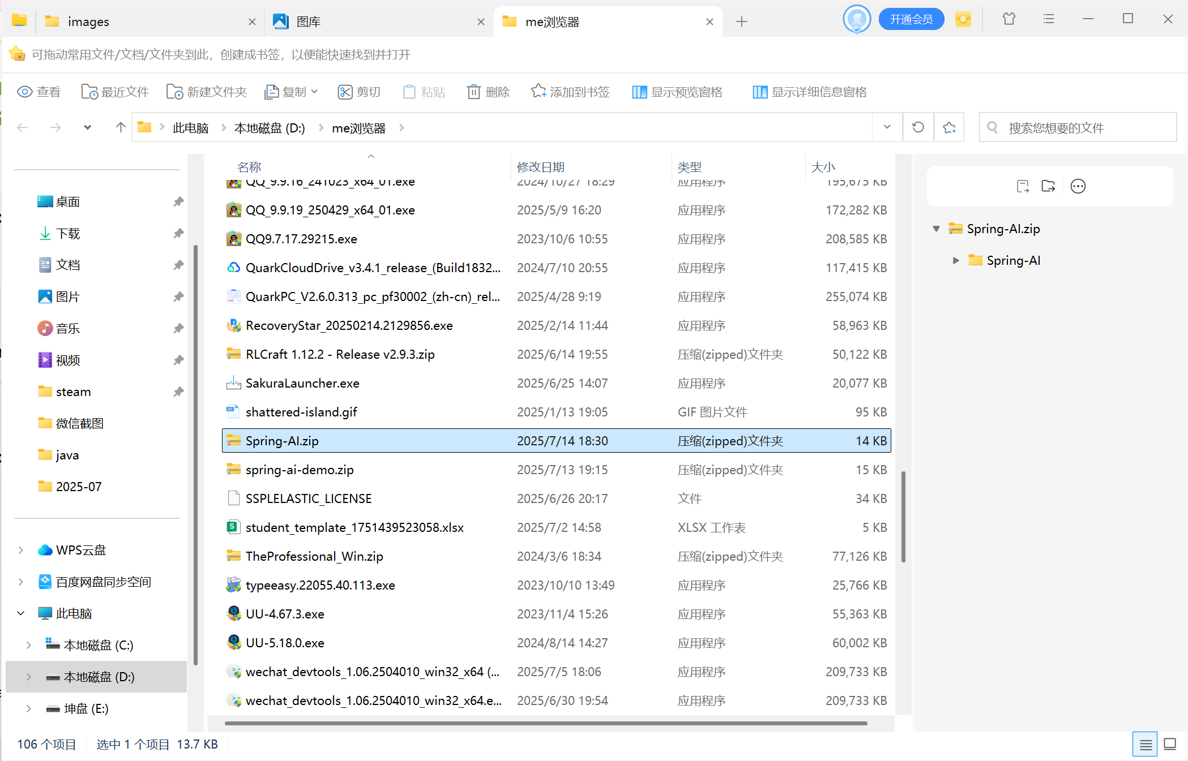Collapse Spring-AI.zip in preview tree
Screen dimensions: 1188x761
937,229
